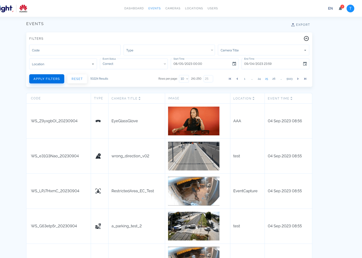Click the Huawei logo
The width and height of the screenshot is (362, 258).
(x=23, y=9)
